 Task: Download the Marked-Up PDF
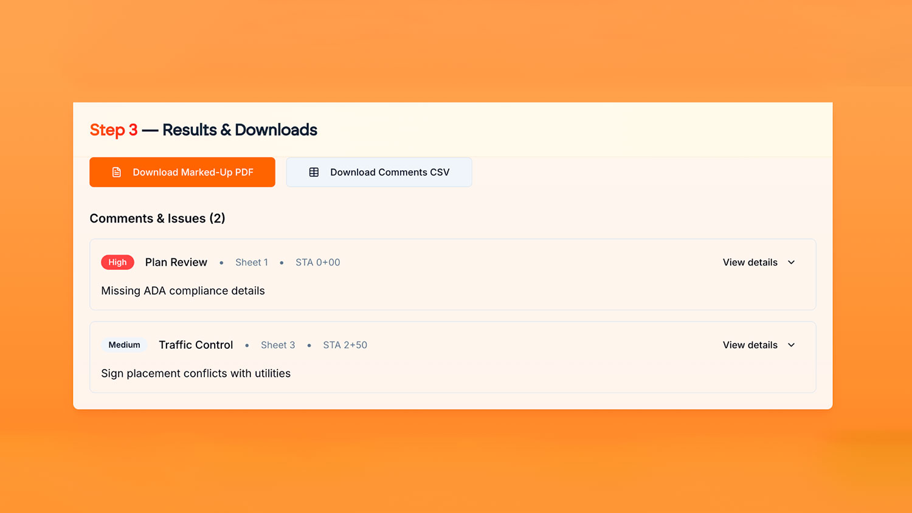pos(182,172)
